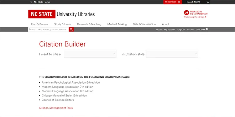Image resolution: width=235 pixels, height=117 pixels.
Task: Click the Citation Builder heading
Action: [62, 44]
